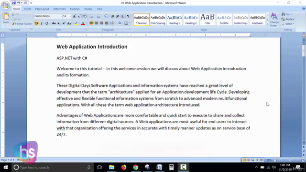This screenshot has width=306, height=172.
Task: Open the View tab
Action: (99, 9)
